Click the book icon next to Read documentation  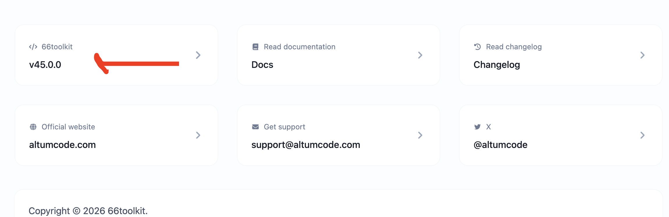click(x=255, y=47)
